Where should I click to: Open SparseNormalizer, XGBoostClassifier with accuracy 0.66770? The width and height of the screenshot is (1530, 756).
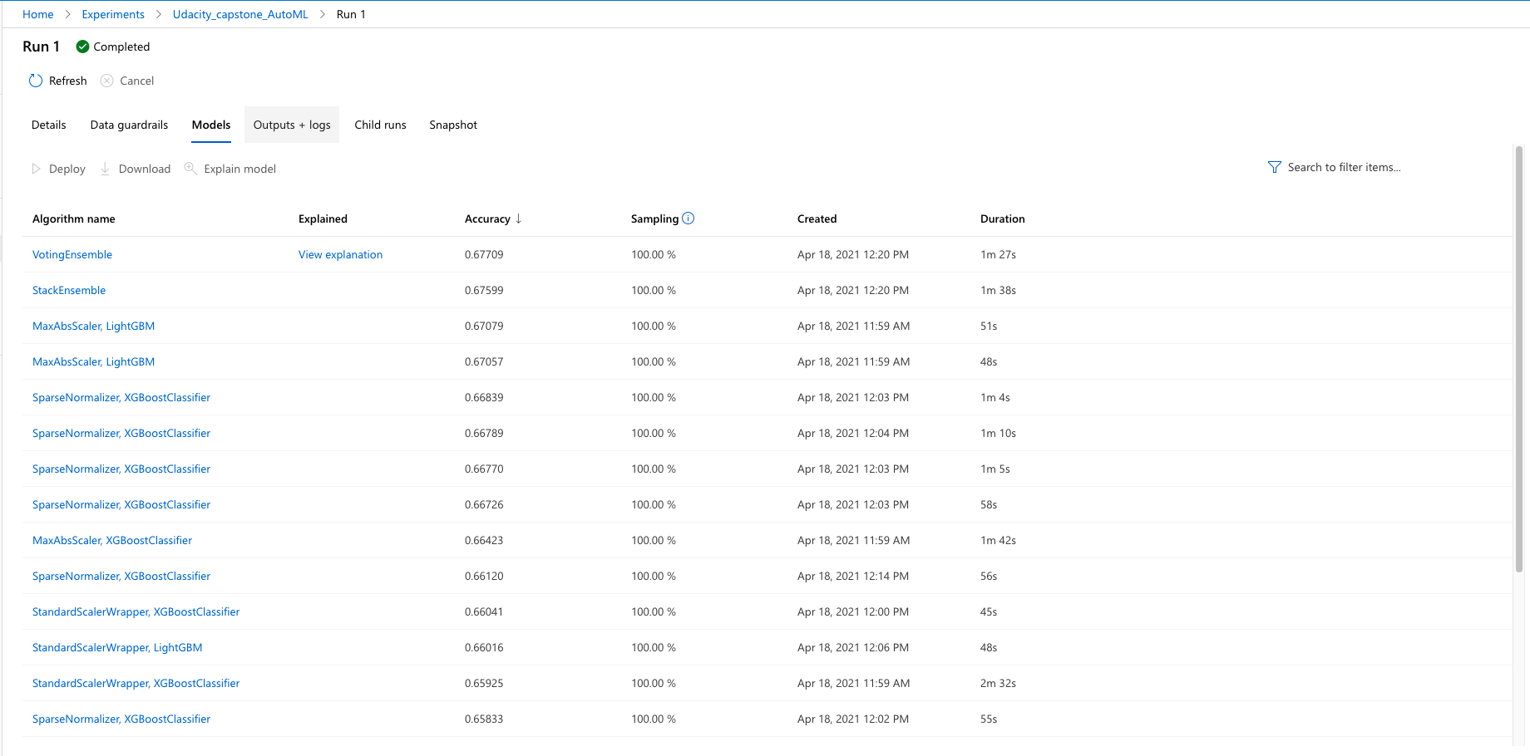pos(121,469)
